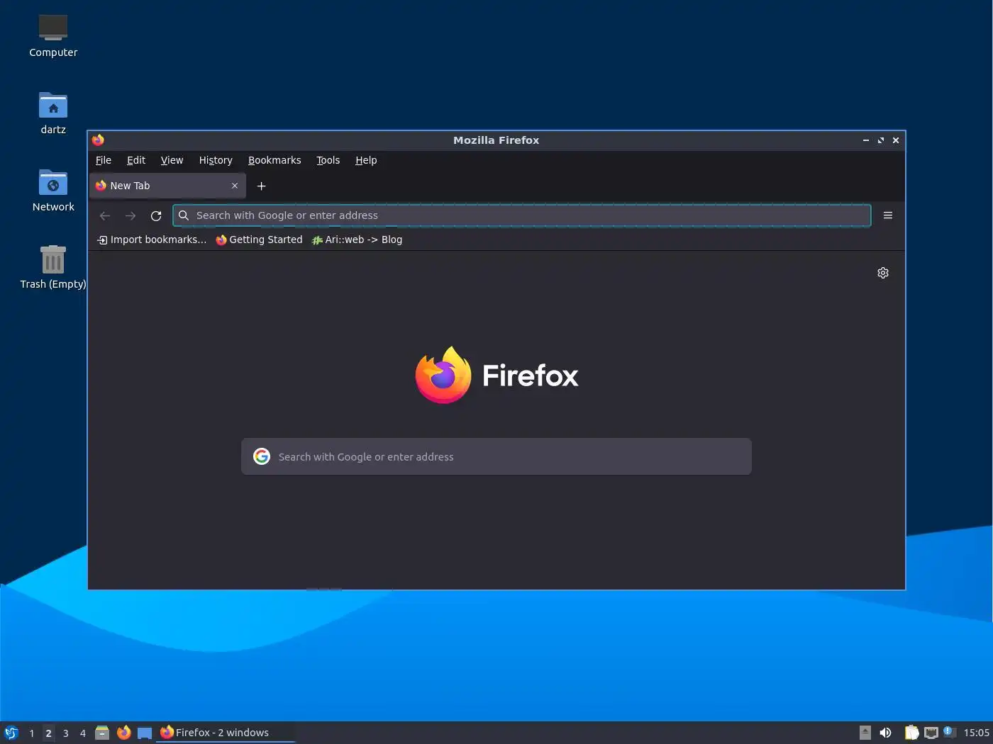Focus the page's Search with Google box
The width and height of the screenshot is (993, 744).
496,456
